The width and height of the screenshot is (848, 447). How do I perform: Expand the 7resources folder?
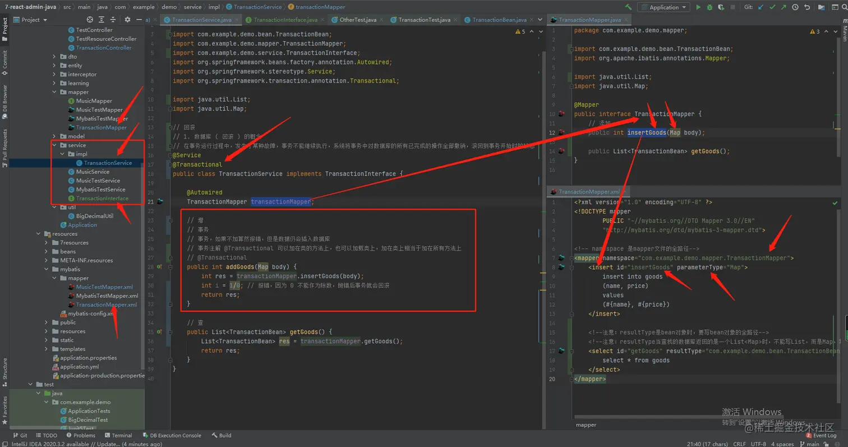[47, 243]
